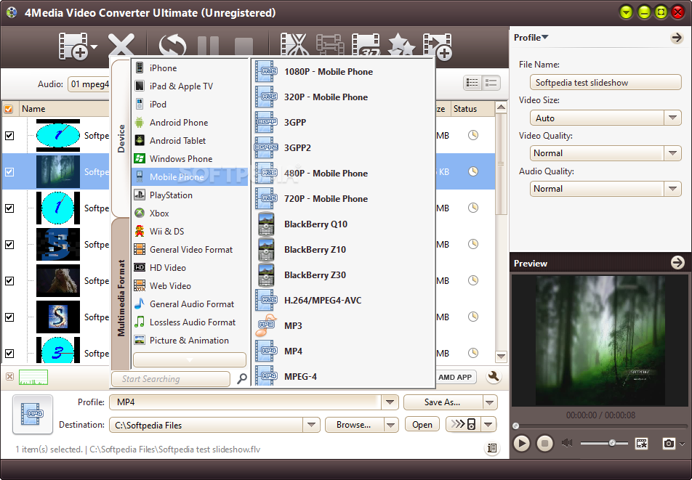Image resolution: width=692 pixels, height=480 pixels.
Task: Click the Browse... button
Action: coord(354,425)
